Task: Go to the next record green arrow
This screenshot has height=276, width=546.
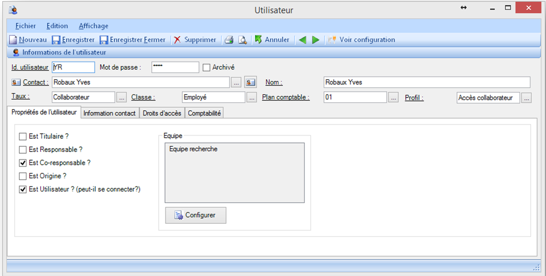Action: (316, 40)
